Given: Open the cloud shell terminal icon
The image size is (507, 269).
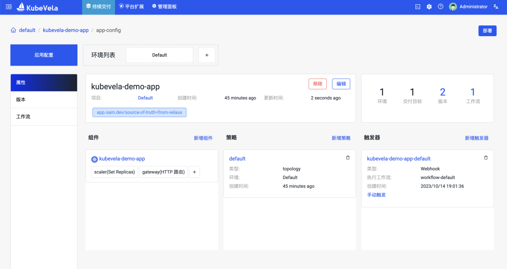Looking at the screenshot, I should 418,7.
